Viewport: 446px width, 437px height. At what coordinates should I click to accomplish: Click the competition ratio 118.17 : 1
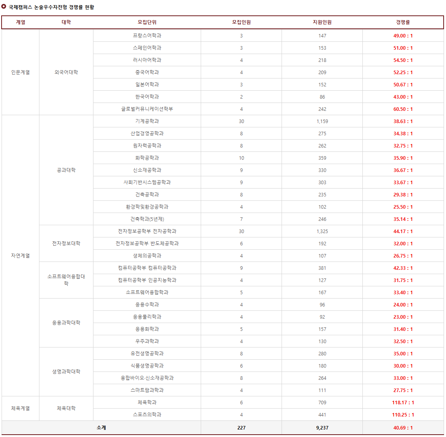tap(403, 403)
